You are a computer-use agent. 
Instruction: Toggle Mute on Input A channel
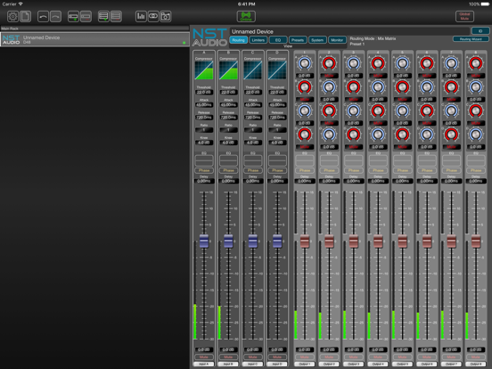(204, 357)
